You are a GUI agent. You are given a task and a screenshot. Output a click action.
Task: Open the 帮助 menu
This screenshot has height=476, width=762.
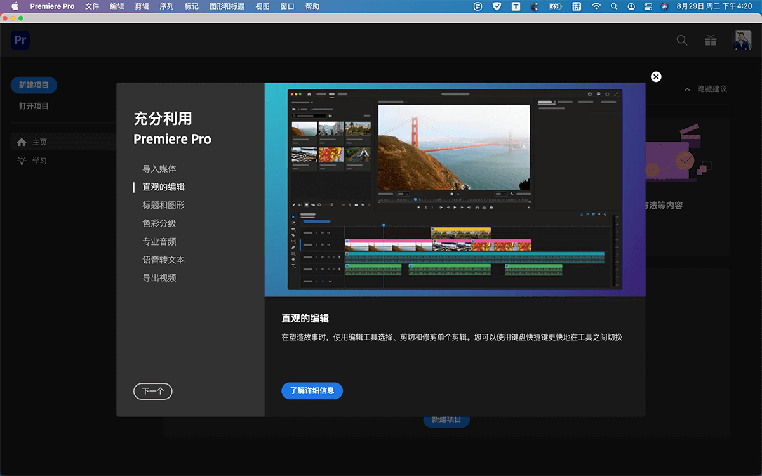coord(312,7)
